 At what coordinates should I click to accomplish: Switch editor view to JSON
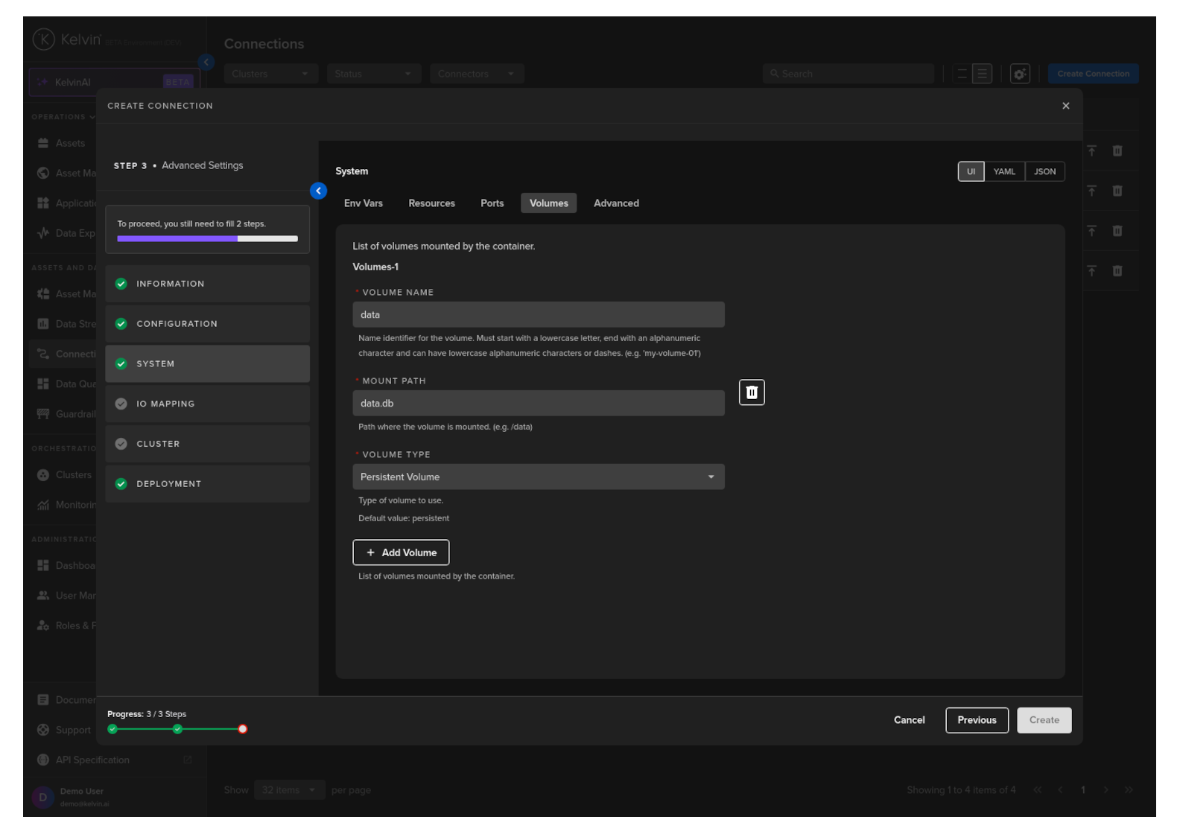coord(1044,172)
